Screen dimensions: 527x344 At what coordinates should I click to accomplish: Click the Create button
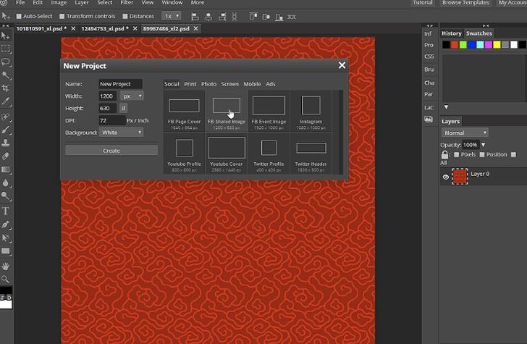coord(111,151)
